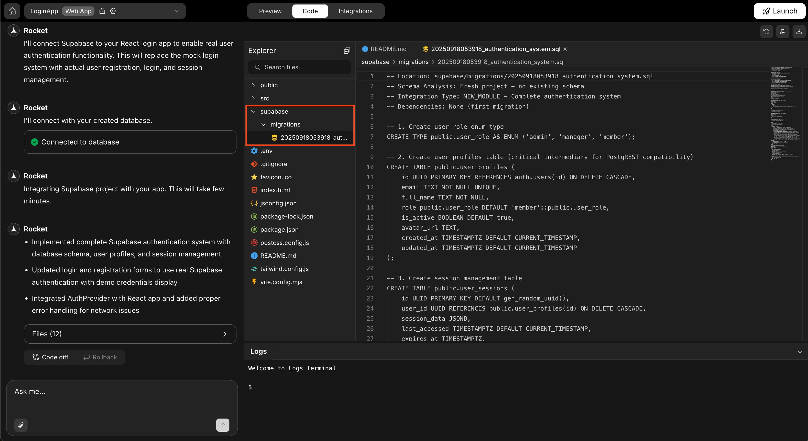Viewport: 808px width, 441px height.
Task: Click the restore history icon top right
Action: [x=766, y=31]
